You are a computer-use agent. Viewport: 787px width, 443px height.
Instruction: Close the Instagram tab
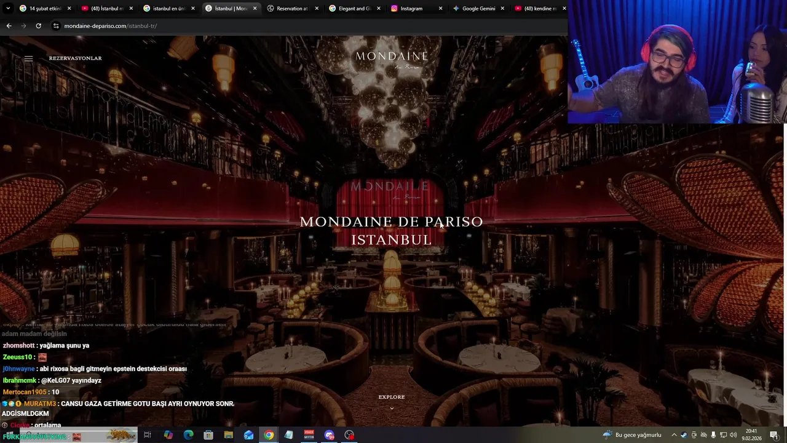(440, 9)
